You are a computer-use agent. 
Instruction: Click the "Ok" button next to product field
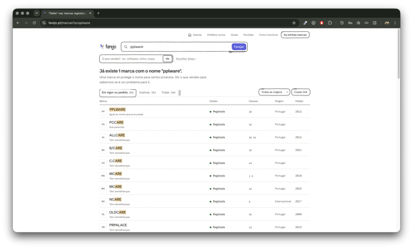click(x=167, y=59)
